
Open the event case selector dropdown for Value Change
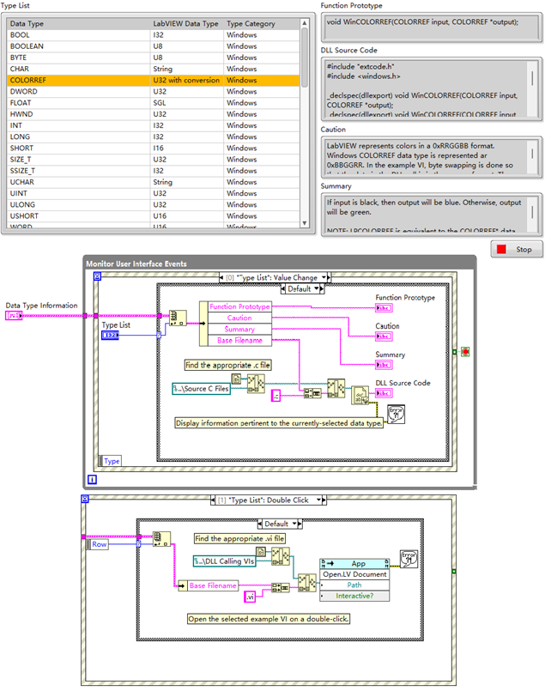click(324, 277)
